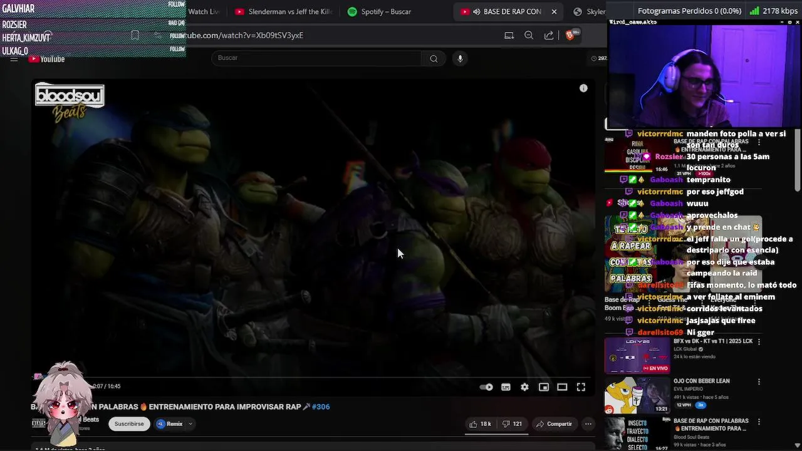The width and height of the screenshot is (802, 451).
Task: Click the bookmark icon in address bar
Action: pos(135,35)
